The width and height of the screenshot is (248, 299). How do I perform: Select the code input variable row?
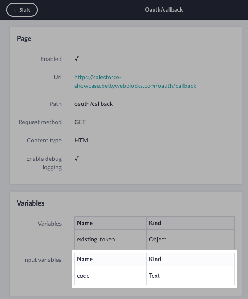coord(154,276)
